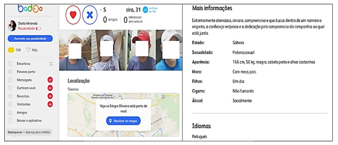Open Pessoas perto in the sidebar
Image resolution: width=338 pixels, height=145 pixels.
pos(27,72)
